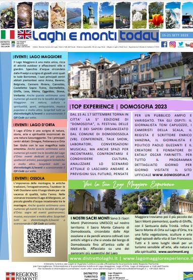Select the fireworks header photo
This screenshot has height=280, width=193.
[x=25, y=15]
